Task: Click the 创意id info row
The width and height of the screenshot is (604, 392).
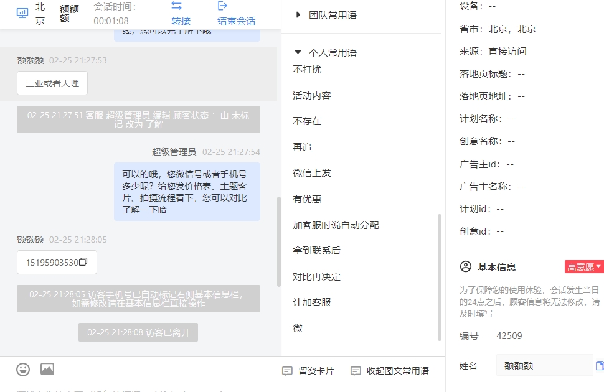Action: coord(481,231)
